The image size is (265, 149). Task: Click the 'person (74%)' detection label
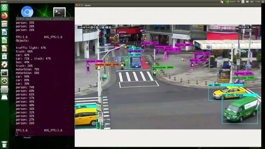coord(94,61)
